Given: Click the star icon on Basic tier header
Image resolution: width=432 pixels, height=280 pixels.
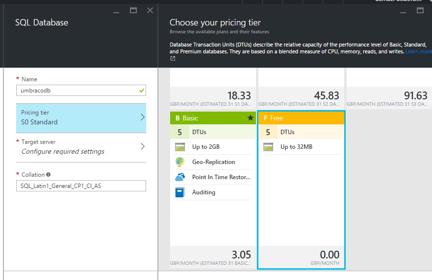Looking at the screenshot, I should click(250, 118).
